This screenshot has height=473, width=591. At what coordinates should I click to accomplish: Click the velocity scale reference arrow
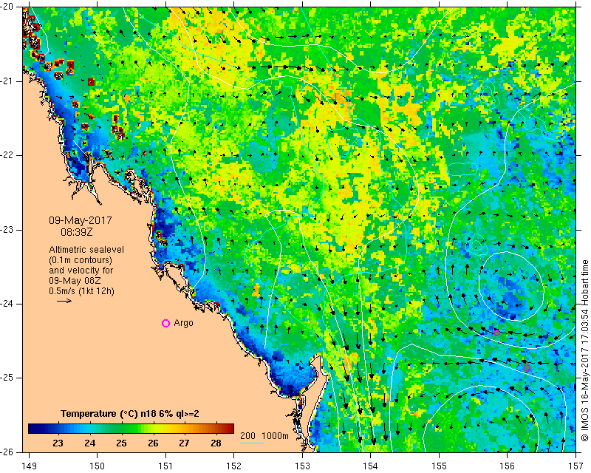point(64,301)
